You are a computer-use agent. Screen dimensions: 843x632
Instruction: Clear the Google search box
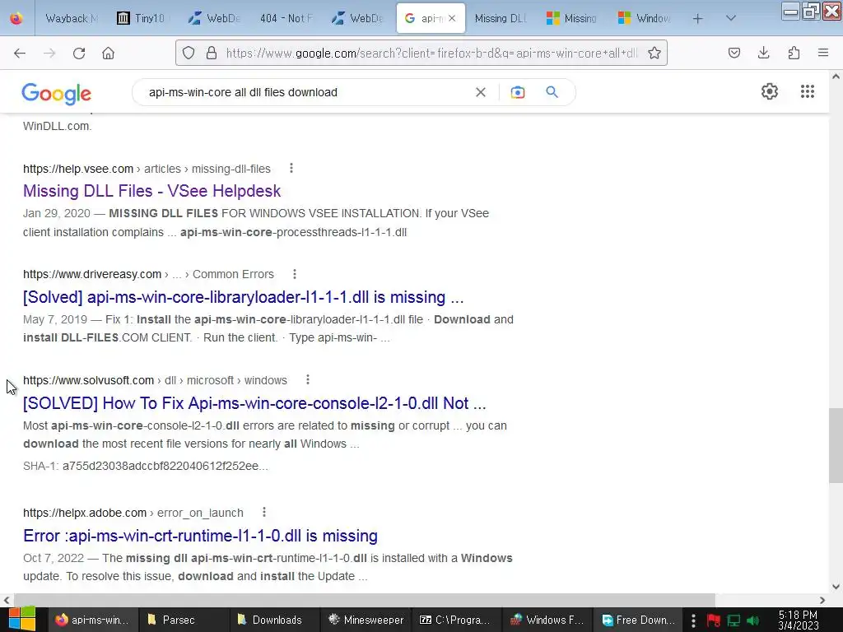pyautogui.click(x=481, y=92)
